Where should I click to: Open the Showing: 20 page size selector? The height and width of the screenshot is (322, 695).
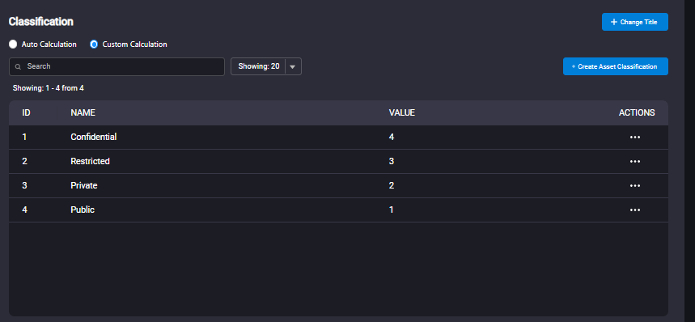266,66
